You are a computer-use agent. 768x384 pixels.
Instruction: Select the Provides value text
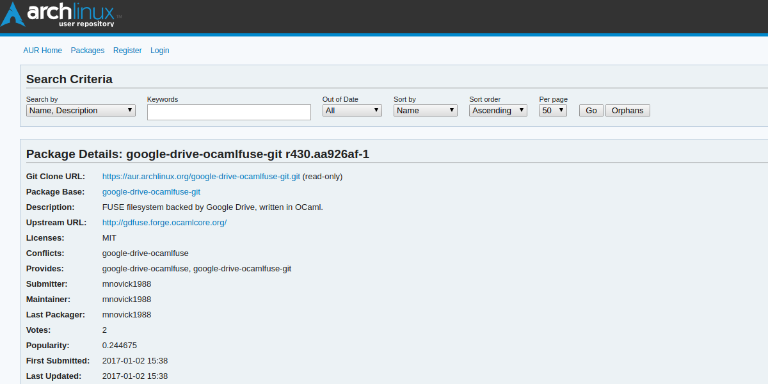196,269
